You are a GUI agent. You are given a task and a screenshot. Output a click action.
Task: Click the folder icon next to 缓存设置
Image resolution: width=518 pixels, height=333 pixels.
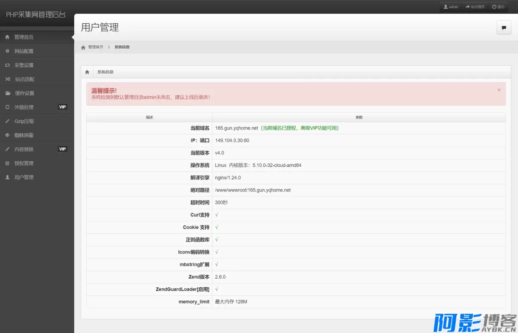pyautogui.click(x=7, y=93)
